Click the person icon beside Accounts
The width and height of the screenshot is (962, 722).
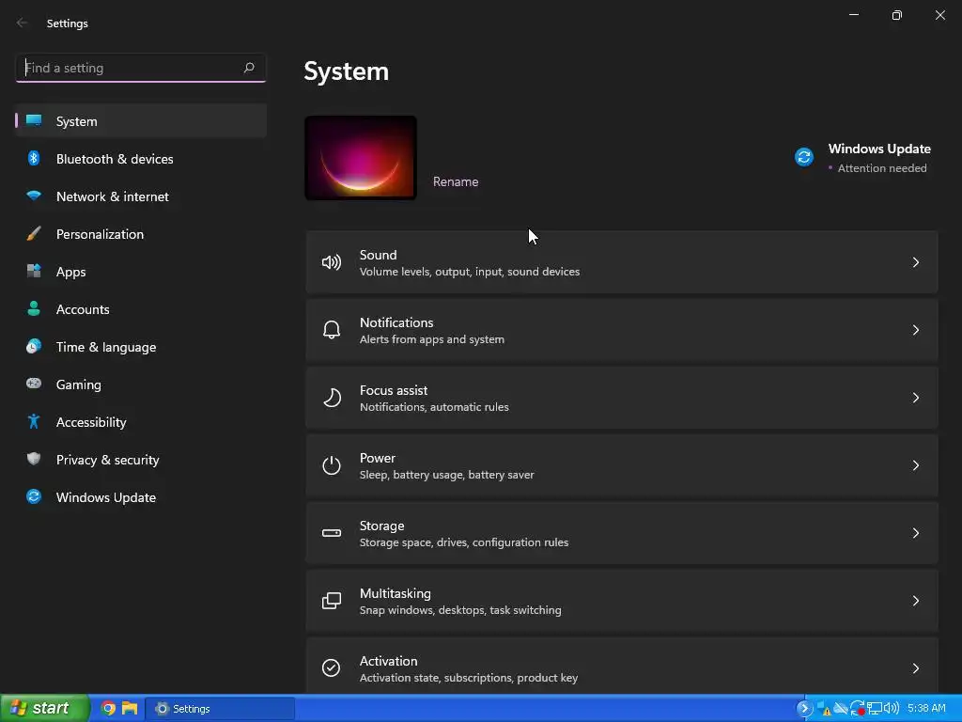pos(34,308)
